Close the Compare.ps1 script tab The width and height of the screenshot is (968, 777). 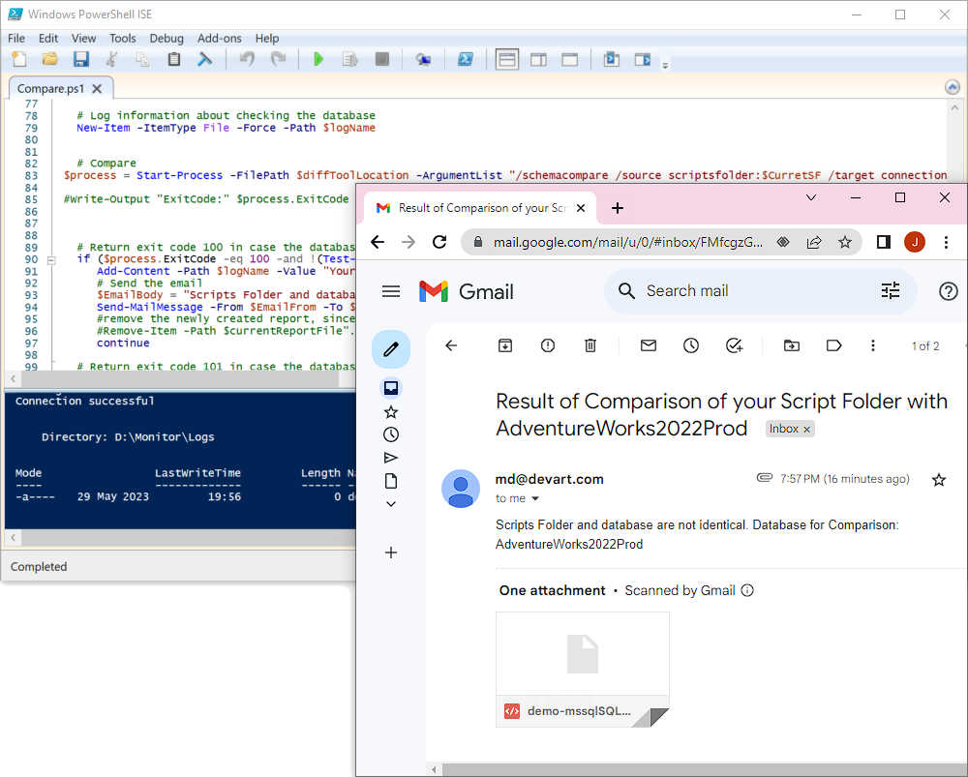97,89
